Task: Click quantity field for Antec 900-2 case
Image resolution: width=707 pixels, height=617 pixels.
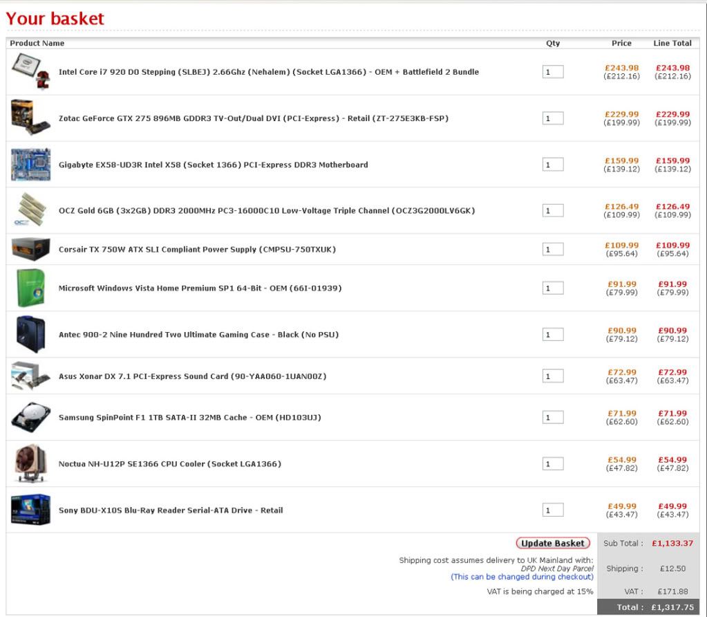Action: click(553, 335)
